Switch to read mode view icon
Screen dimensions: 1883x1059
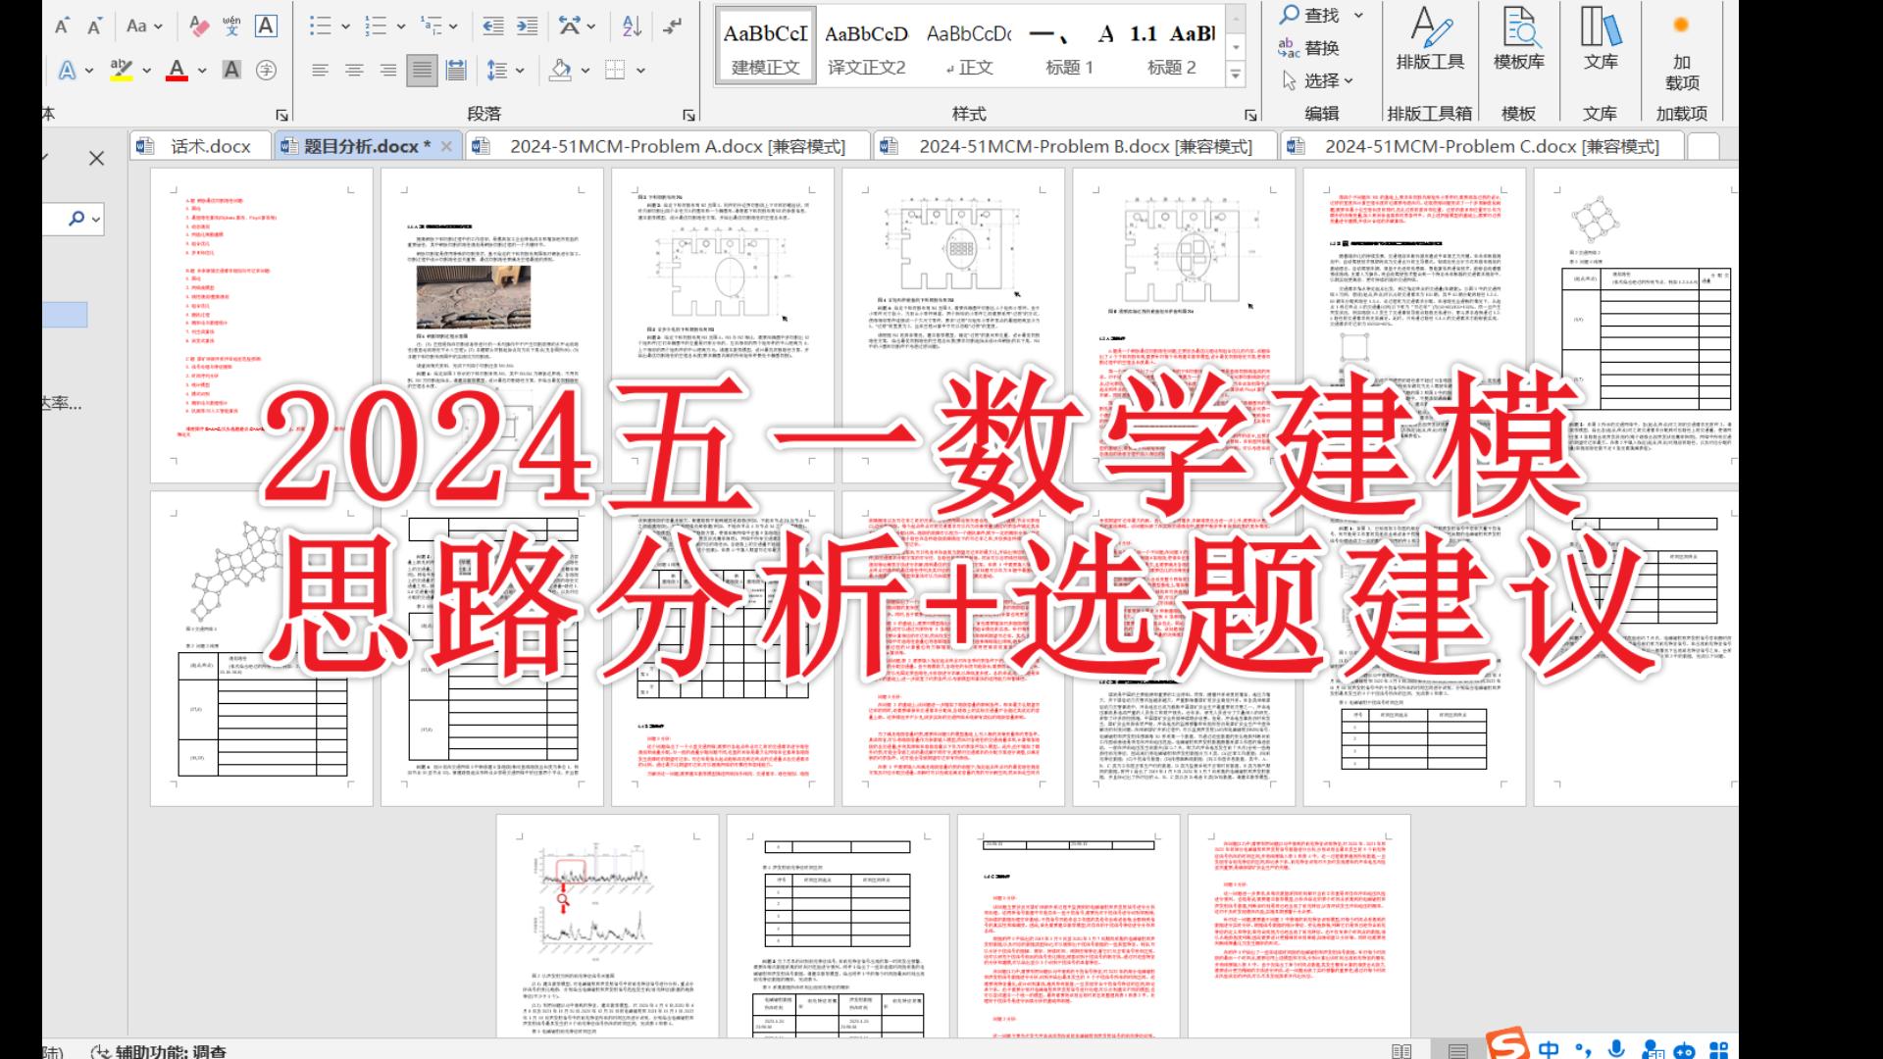coord(1401,1050)
